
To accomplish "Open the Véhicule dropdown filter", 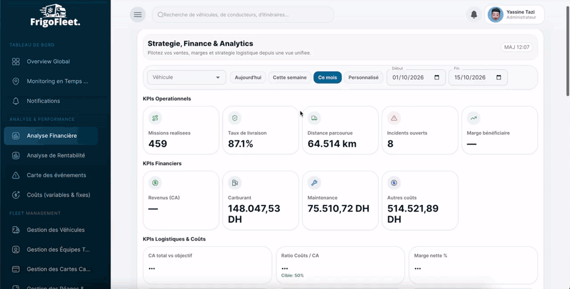I will tap(186, 78).
